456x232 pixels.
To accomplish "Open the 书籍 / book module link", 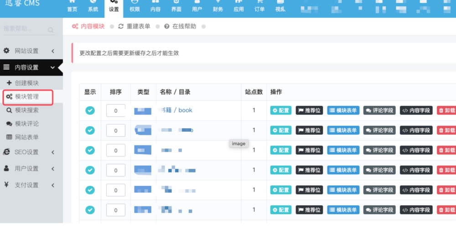I will pos(176,110).
